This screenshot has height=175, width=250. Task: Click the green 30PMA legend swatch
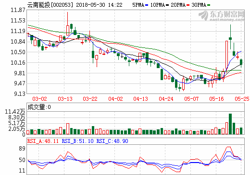click(209, 5)
